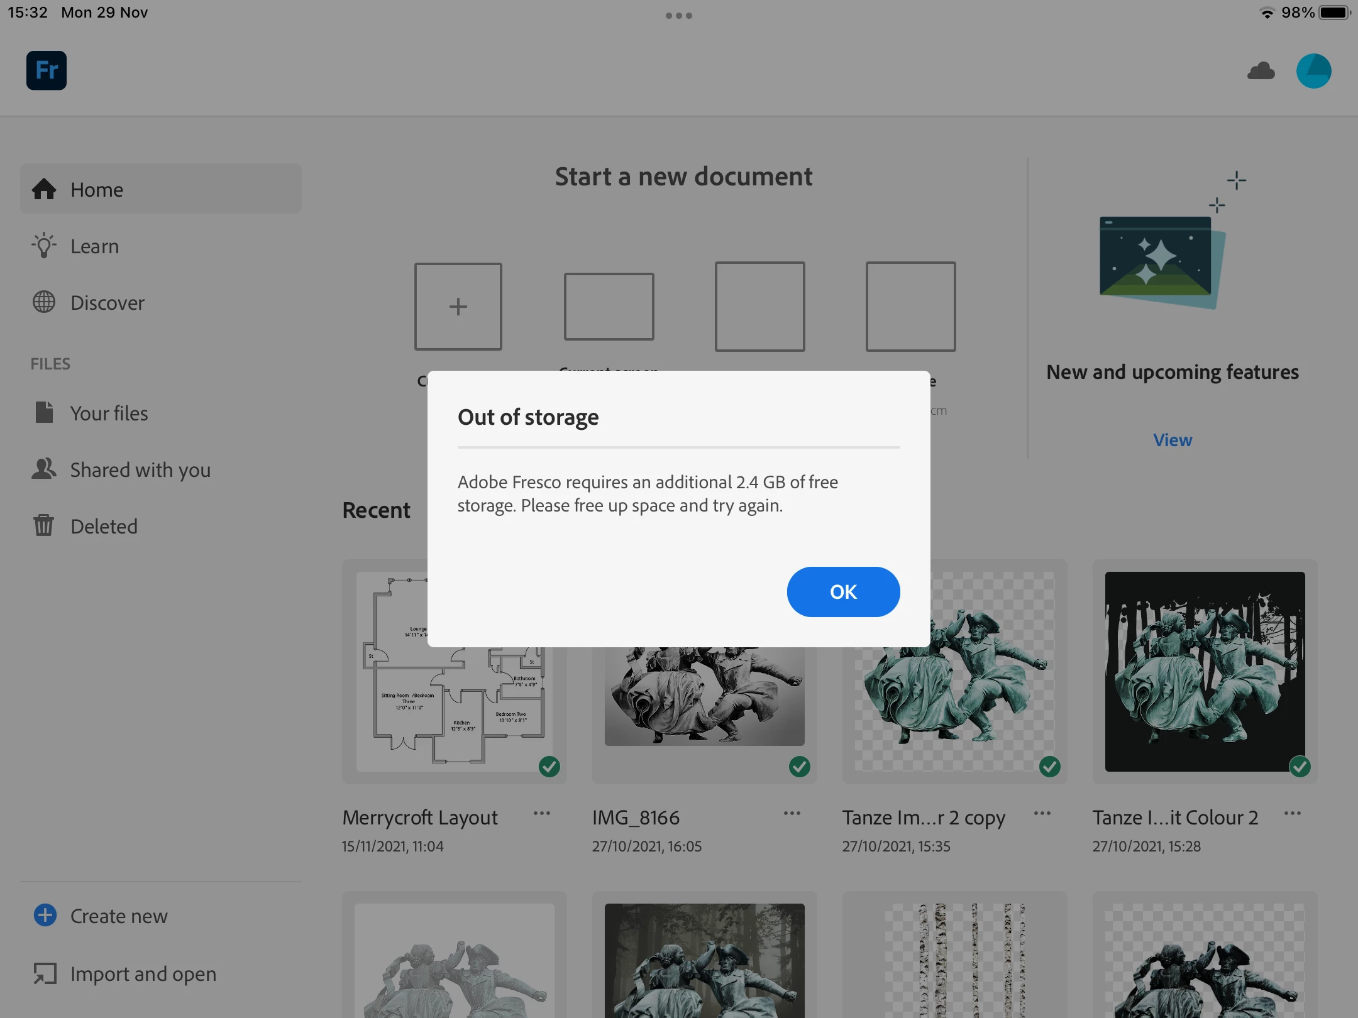Click synced checkmark on Tanze Colour 2

[x=1300, y=766]
